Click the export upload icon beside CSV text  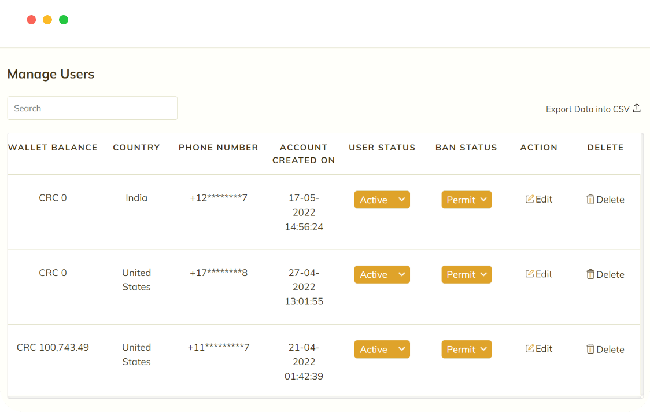(637, 108)
